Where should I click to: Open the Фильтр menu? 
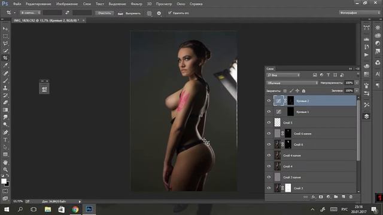coord(136,4)
